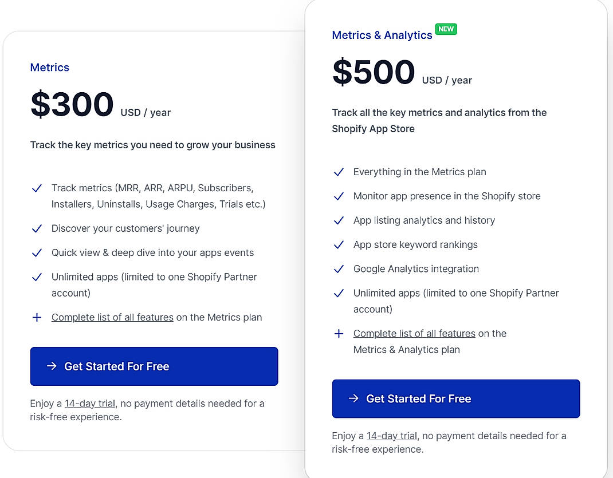613x478 pixels.
Task: Click the checkmark beside Track metrics feature
Action: coord(37,188)
